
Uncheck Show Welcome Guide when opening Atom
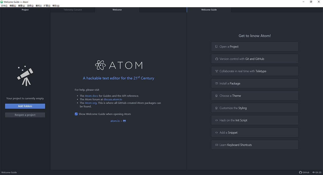point(76,114)
